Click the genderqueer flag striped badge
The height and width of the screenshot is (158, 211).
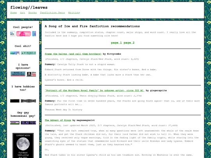click(15, 122)
